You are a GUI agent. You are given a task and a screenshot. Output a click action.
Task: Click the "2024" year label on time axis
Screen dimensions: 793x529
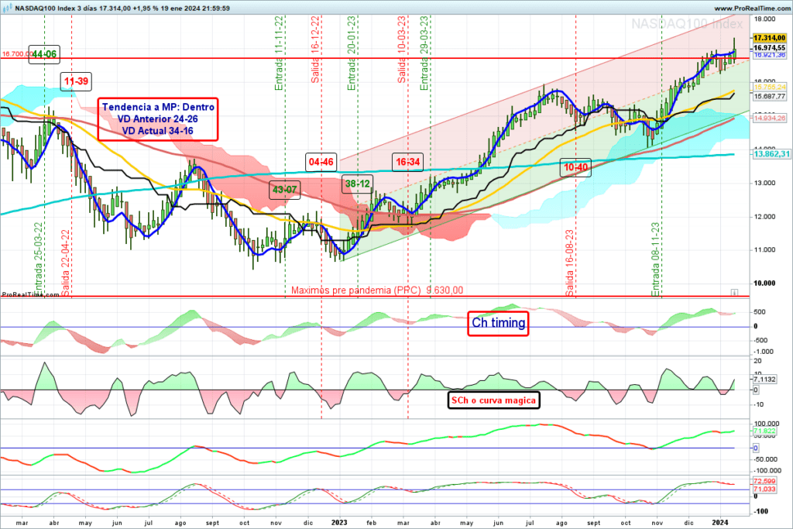720,523
